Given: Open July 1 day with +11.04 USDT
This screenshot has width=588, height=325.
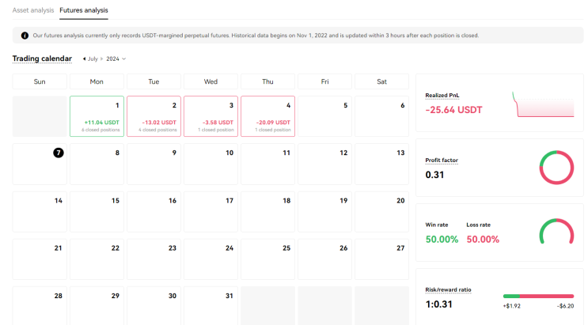Looking at the screenshot, I should click(97, 116).
